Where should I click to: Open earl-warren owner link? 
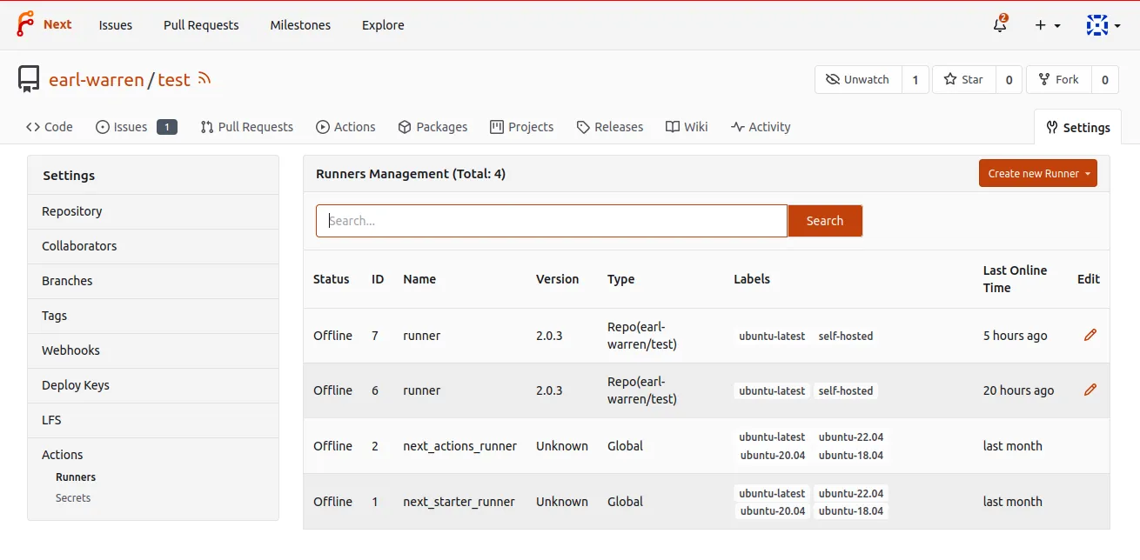click(96, 80)
